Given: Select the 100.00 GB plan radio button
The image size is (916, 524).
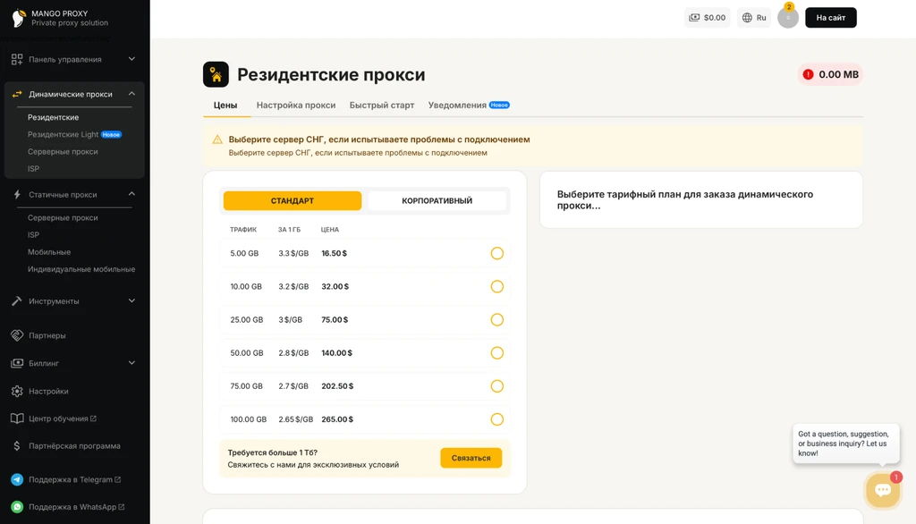Looking at the screenshot, I should [x=496, y=419].
